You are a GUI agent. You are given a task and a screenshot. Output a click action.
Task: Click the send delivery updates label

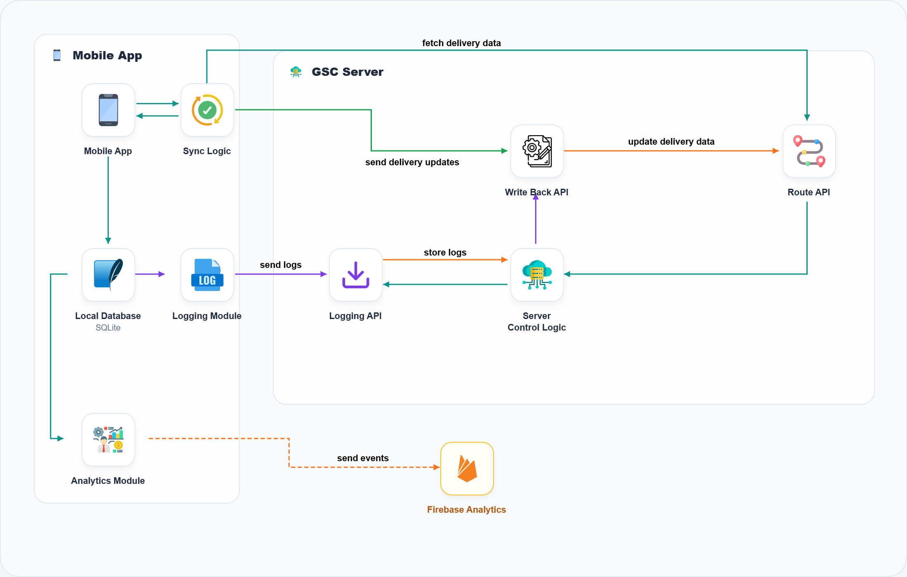(412, 162)
